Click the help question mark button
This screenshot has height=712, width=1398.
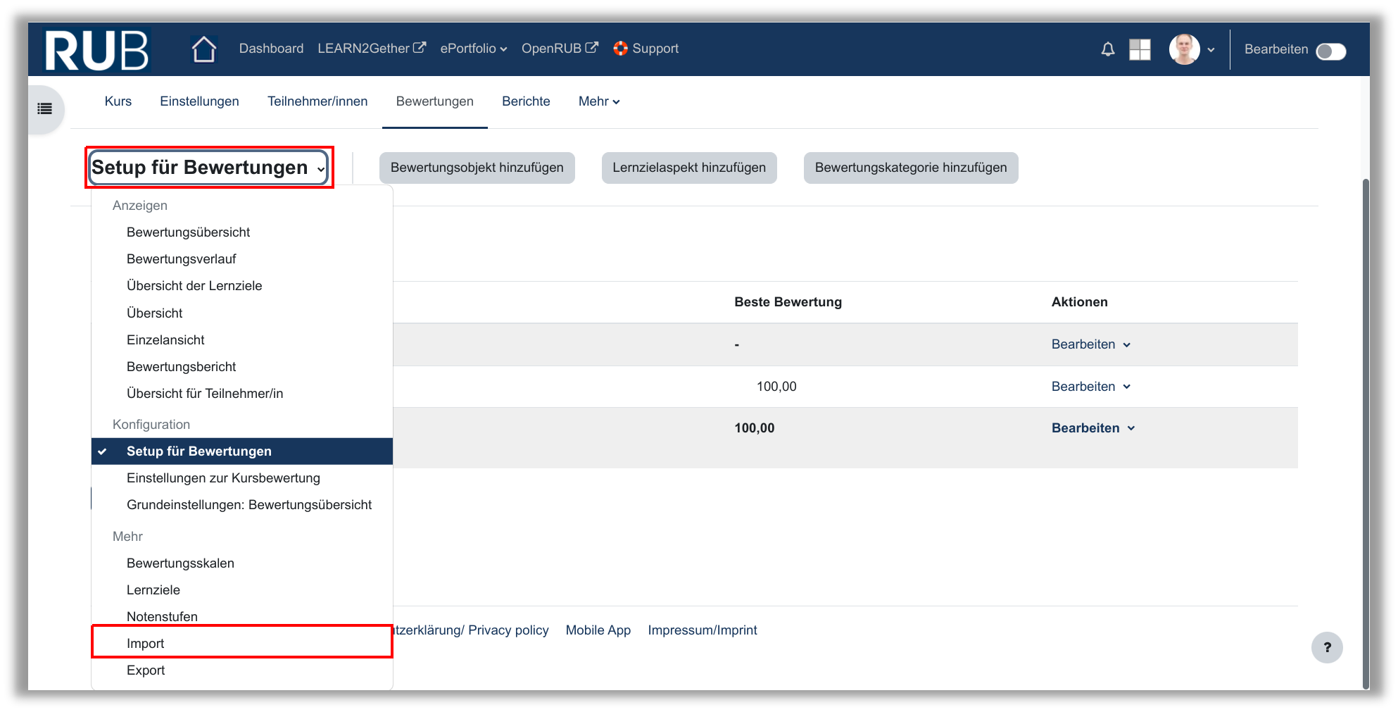[1326, 647]
